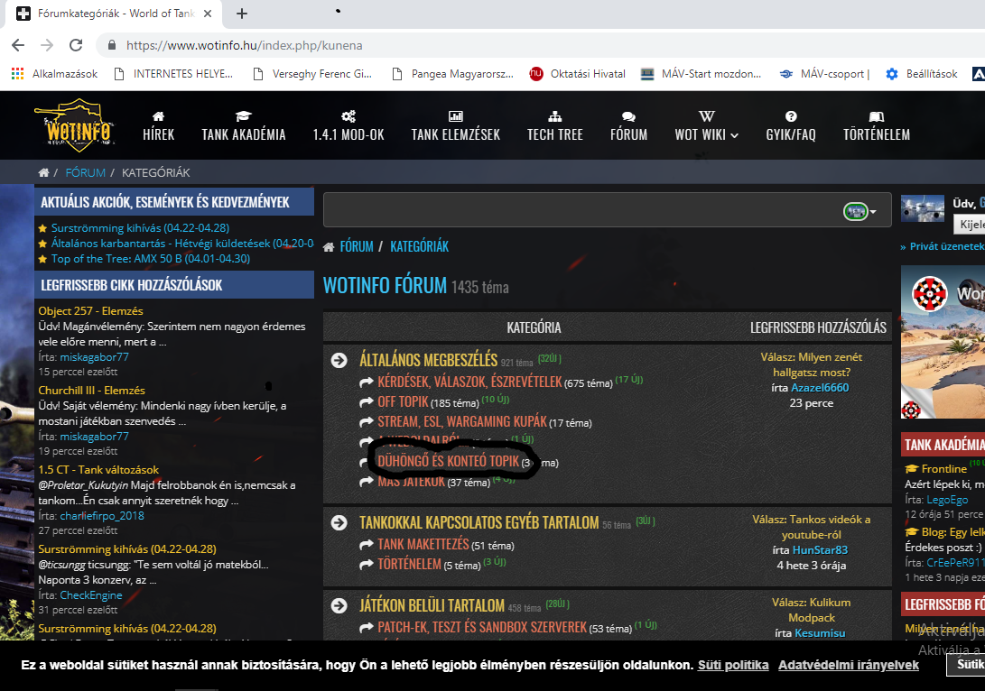
Task: Click the browser back arrow
Action: (18, 45)
